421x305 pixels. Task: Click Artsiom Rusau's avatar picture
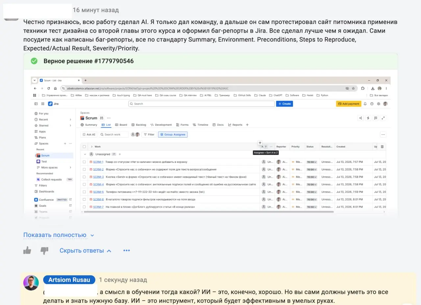(x=31, y=283)
